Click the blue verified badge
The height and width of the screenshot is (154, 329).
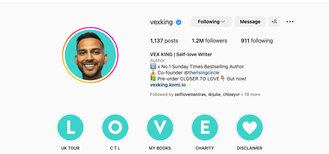click(x=179, y=22)
